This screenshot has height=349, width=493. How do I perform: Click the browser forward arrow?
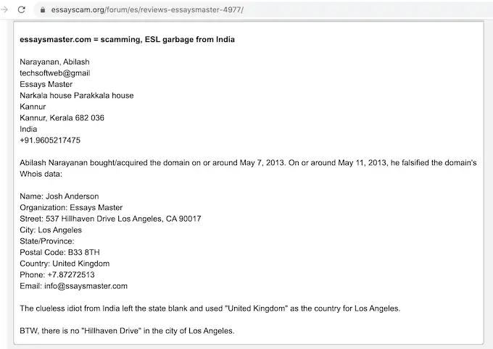4,9
